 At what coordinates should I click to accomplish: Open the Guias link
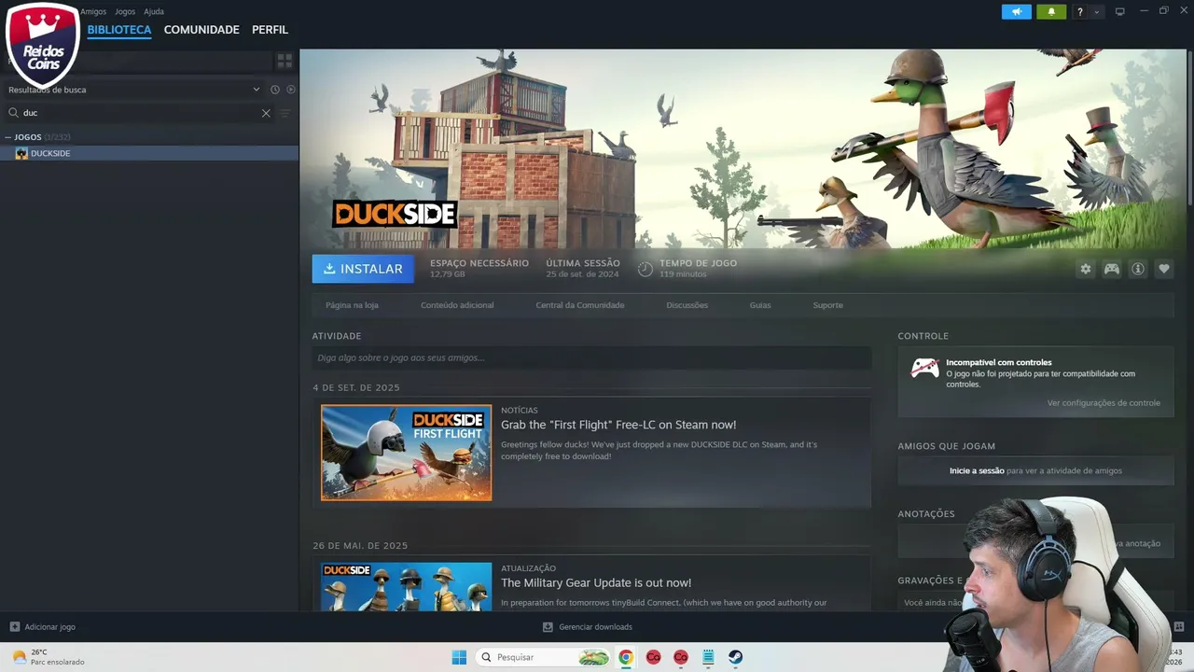[x=760, y=305]
